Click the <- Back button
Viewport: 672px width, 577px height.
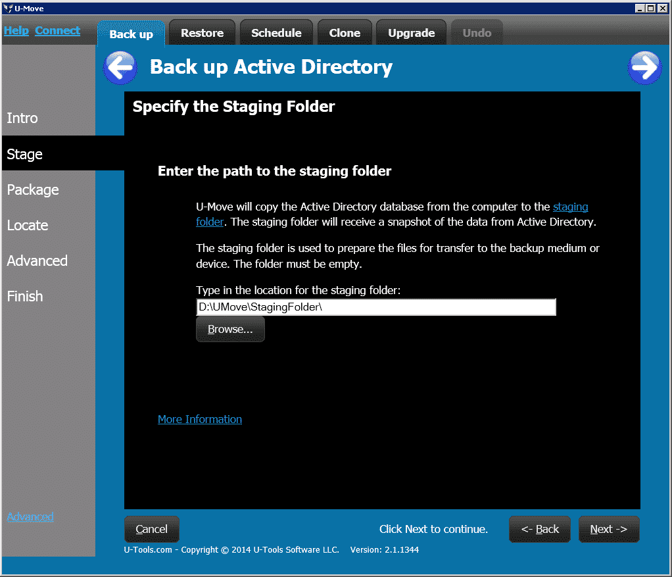pos(540,529)
